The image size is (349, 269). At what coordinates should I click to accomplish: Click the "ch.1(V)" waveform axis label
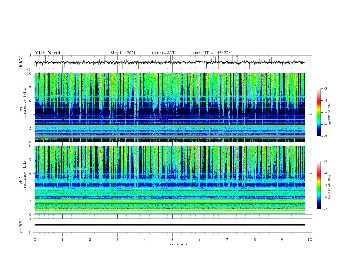pos(21,62)
